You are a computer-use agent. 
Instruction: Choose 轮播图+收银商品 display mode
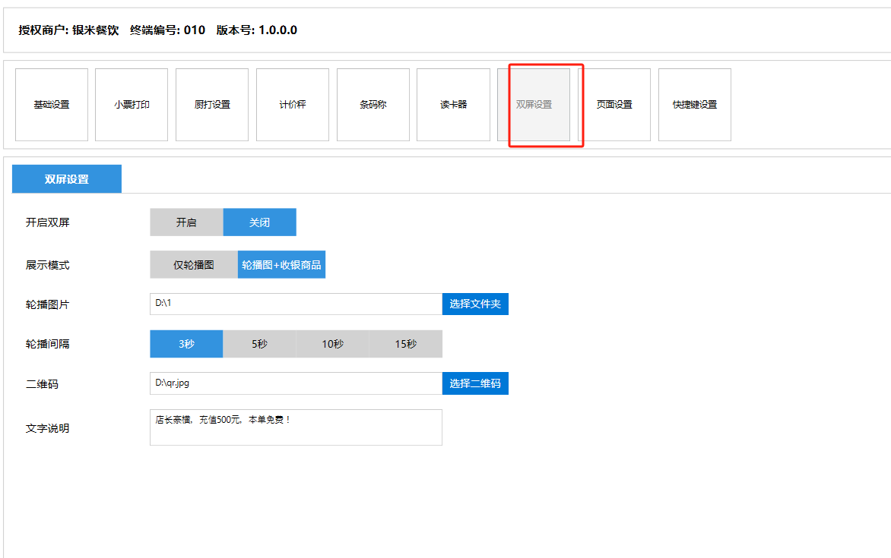coord(281,265)
